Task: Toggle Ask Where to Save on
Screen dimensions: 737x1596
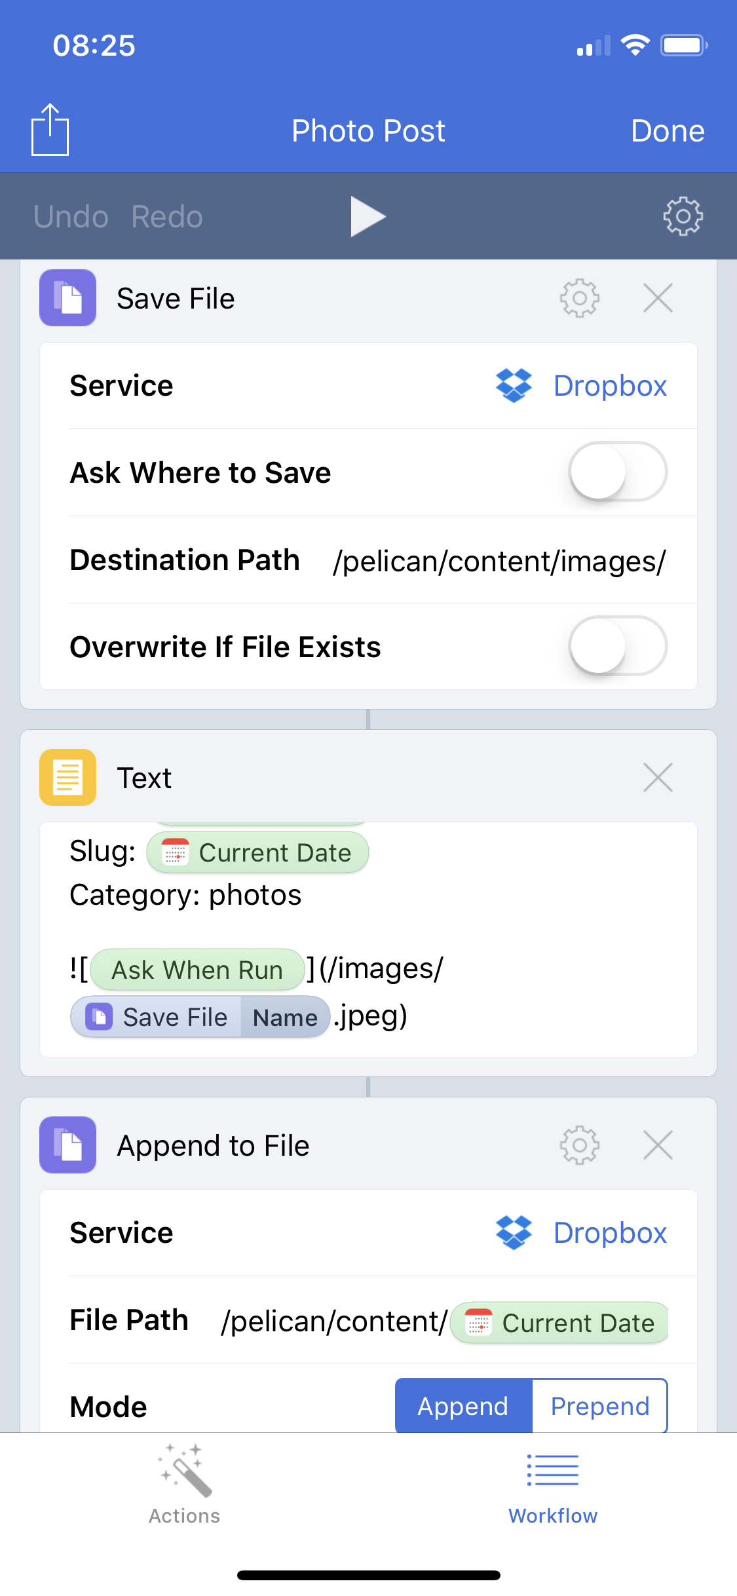Action: [x=618, y=472]
